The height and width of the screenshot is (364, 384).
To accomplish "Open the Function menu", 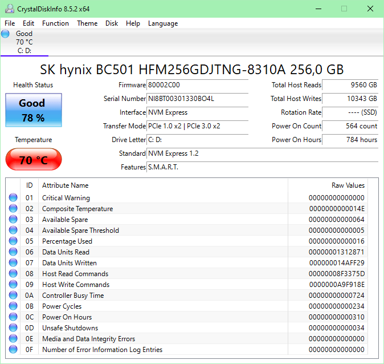I will [x=55, y=23].
